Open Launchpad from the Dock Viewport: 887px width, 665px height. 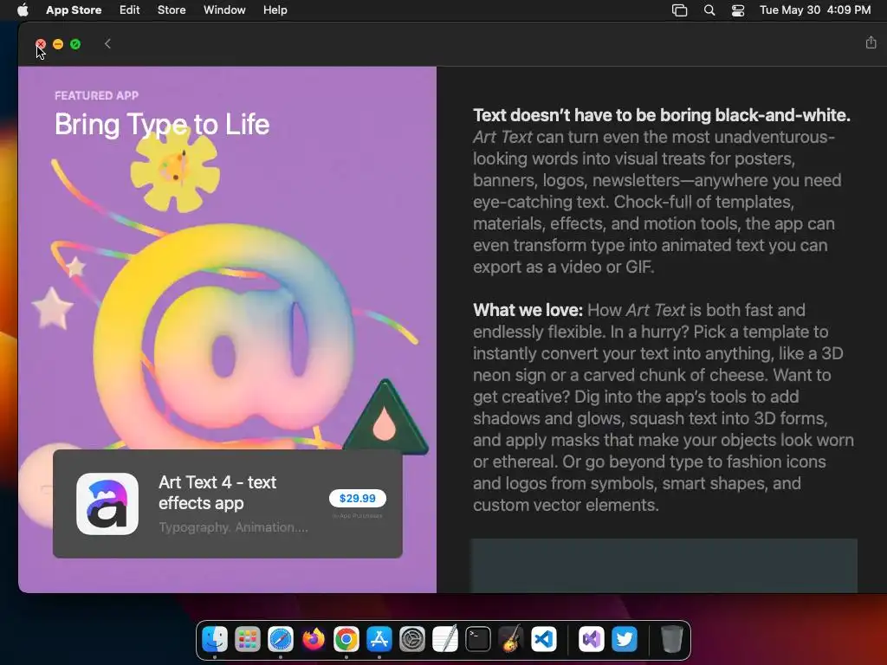tap(248, 640)
